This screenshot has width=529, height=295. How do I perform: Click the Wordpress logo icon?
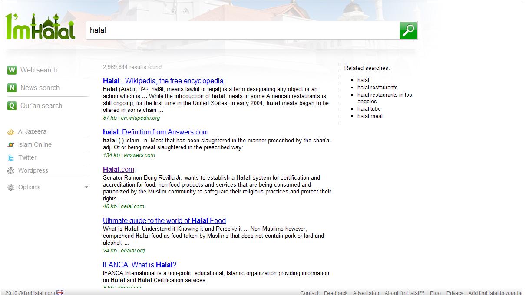click(x=11, y=171)
